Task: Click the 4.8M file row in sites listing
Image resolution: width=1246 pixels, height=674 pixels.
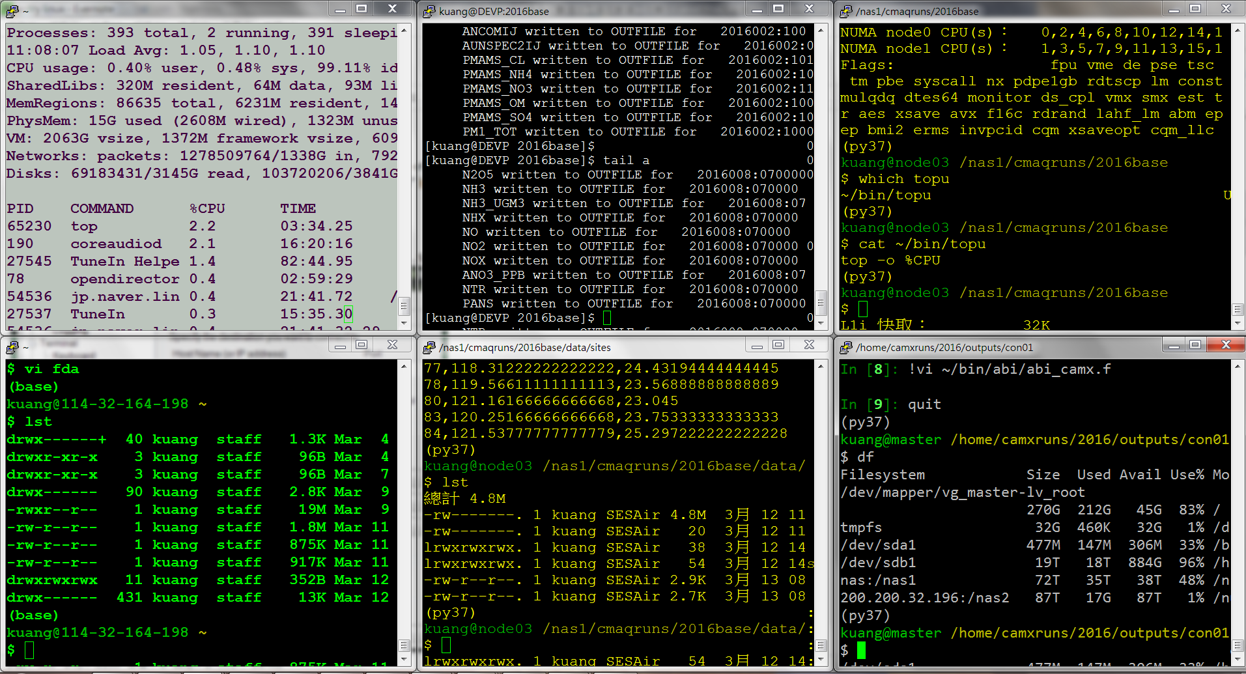Action: (x=615, y=514)
